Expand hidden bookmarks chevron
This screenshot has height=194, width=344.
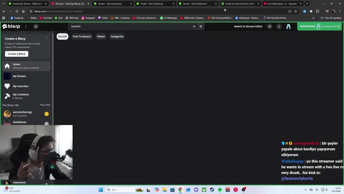[x=313, y=18]
